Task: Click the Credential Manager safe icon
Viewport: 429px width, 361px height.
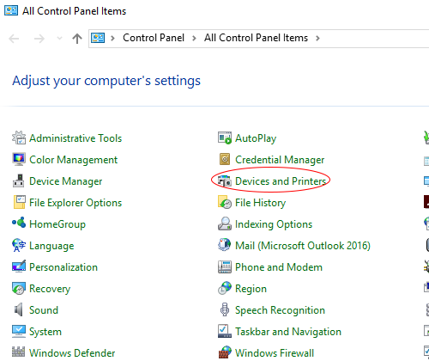Action: coord(225,159)
